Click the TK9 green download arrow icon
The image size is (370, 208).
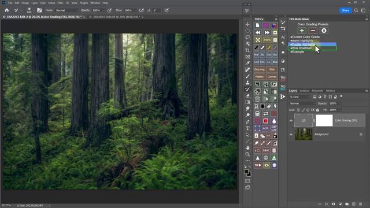click(274, 158)
